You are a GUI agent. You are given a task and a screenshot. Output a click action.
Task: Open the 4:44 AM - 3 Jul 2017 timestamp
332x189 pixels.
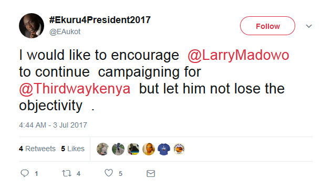(x=53, y=125)
